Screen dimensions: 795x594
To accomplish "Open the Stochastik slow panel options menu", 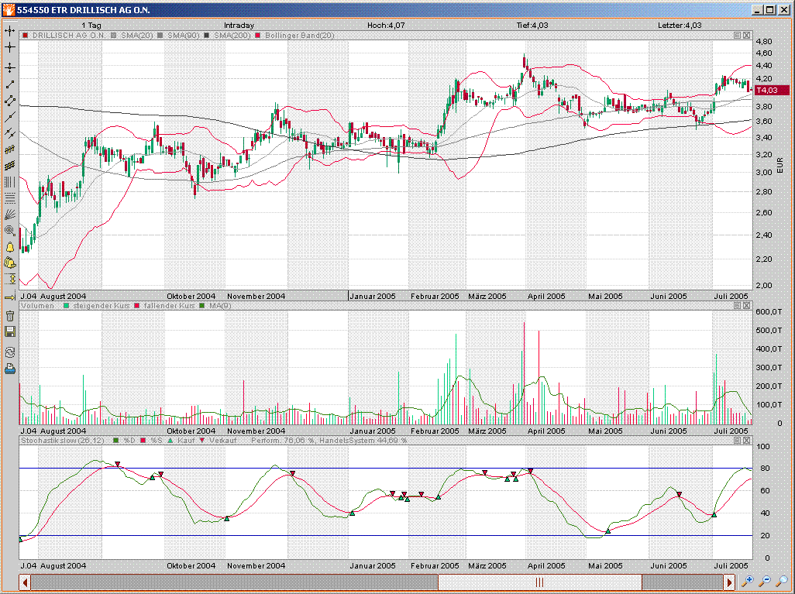I will point(737,440).
